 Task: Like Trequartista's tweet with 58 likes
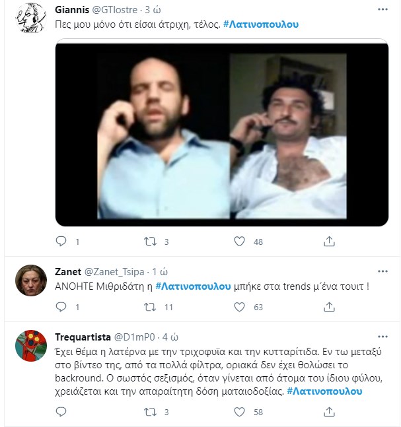click(240, 412)
